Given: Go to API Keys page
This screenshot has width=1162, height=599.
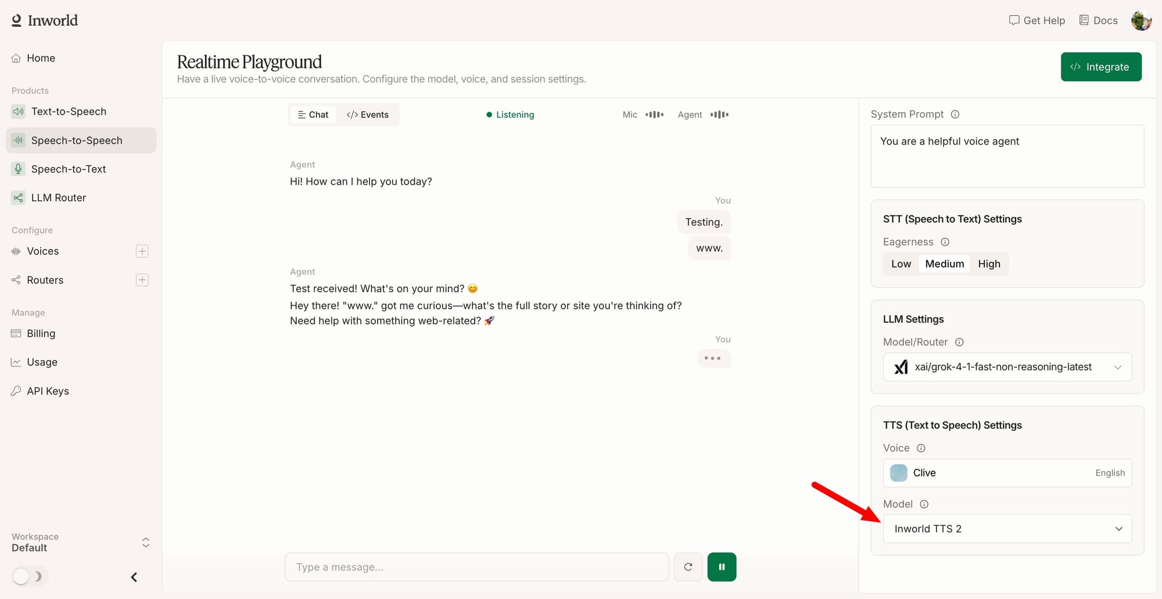Looking at the screenshot, I should [81, 391].
